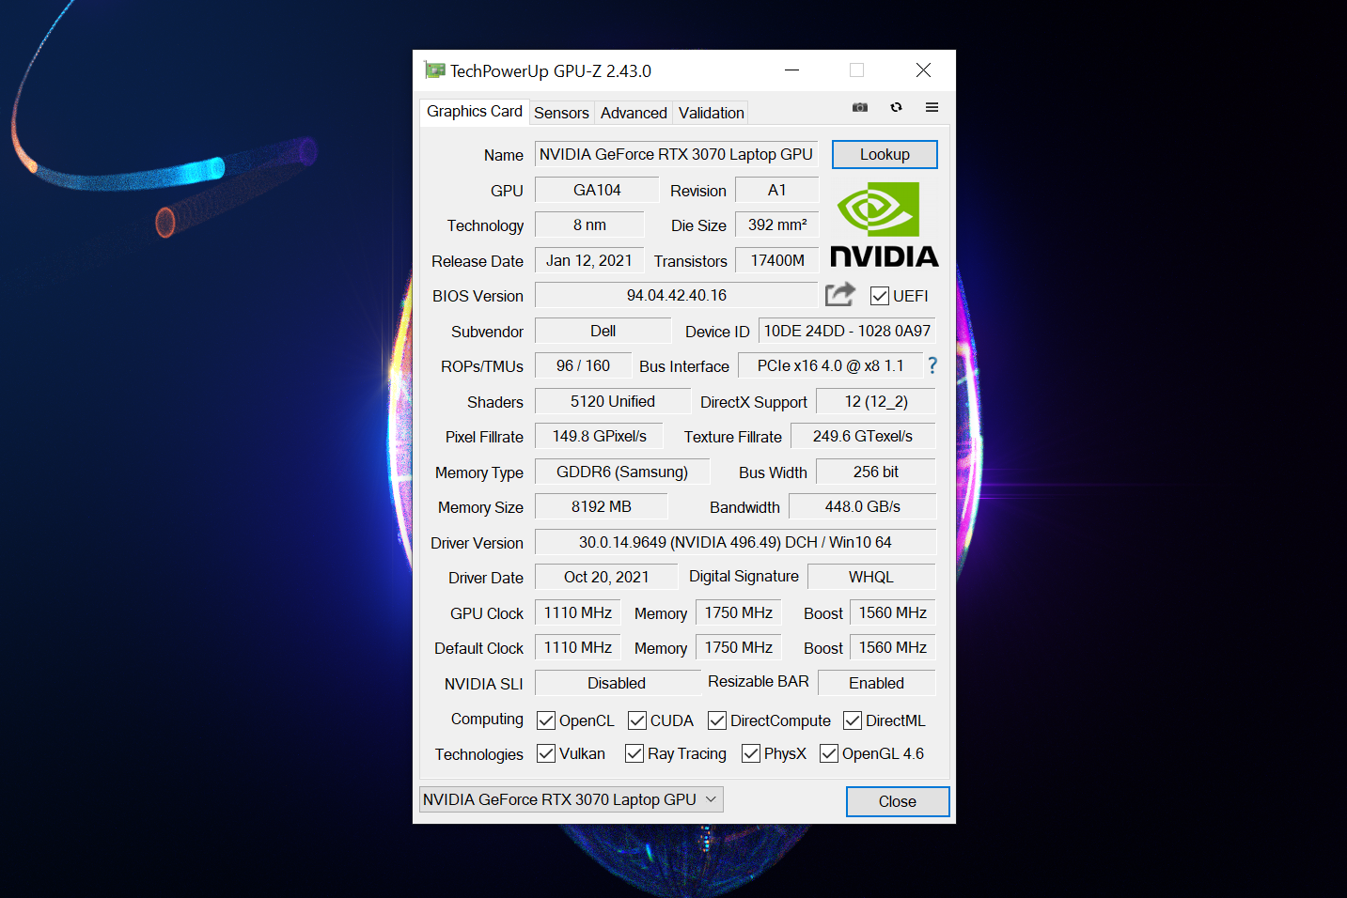Click the Memory Size value 8192 MB
1347x898 pixels.
tap(601, 506)
